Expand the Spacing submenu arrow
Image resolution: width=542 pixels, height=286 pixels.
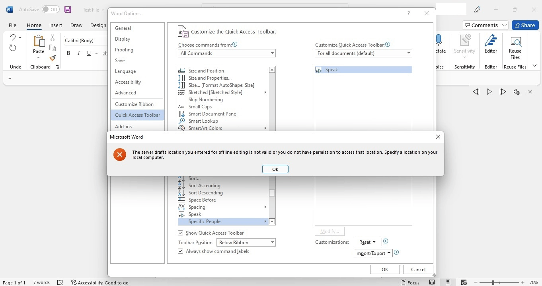pos(265,207)
